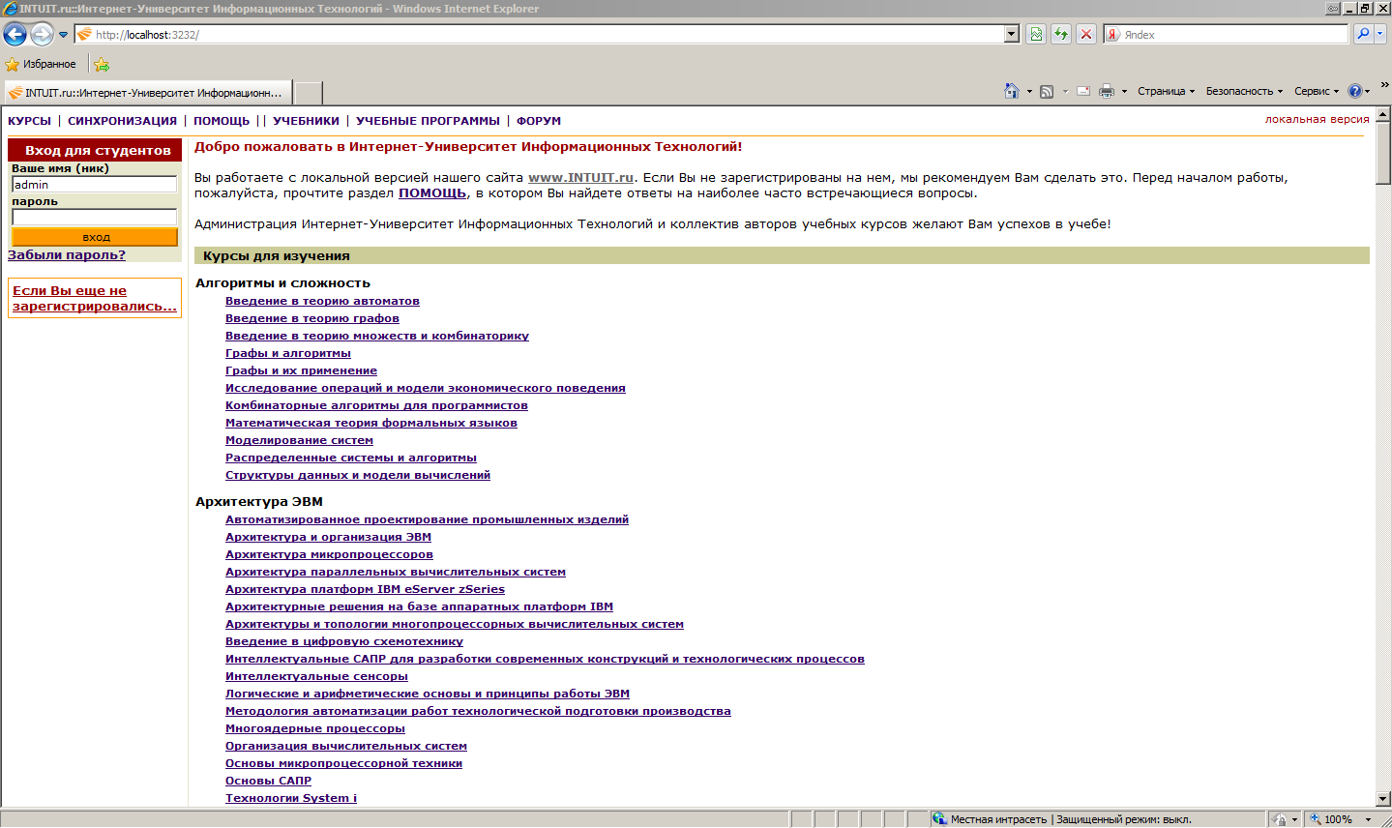Open search options dropdown arrow
Image resolution: width=1392 pixels, height=828 pixels.
coord(1380,34)
